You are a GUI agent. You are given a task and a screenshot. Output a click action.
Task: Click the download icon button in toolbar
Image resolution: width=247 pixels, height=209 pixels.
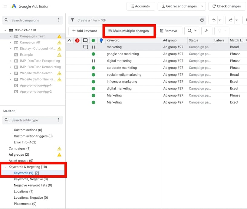point(207,31)
